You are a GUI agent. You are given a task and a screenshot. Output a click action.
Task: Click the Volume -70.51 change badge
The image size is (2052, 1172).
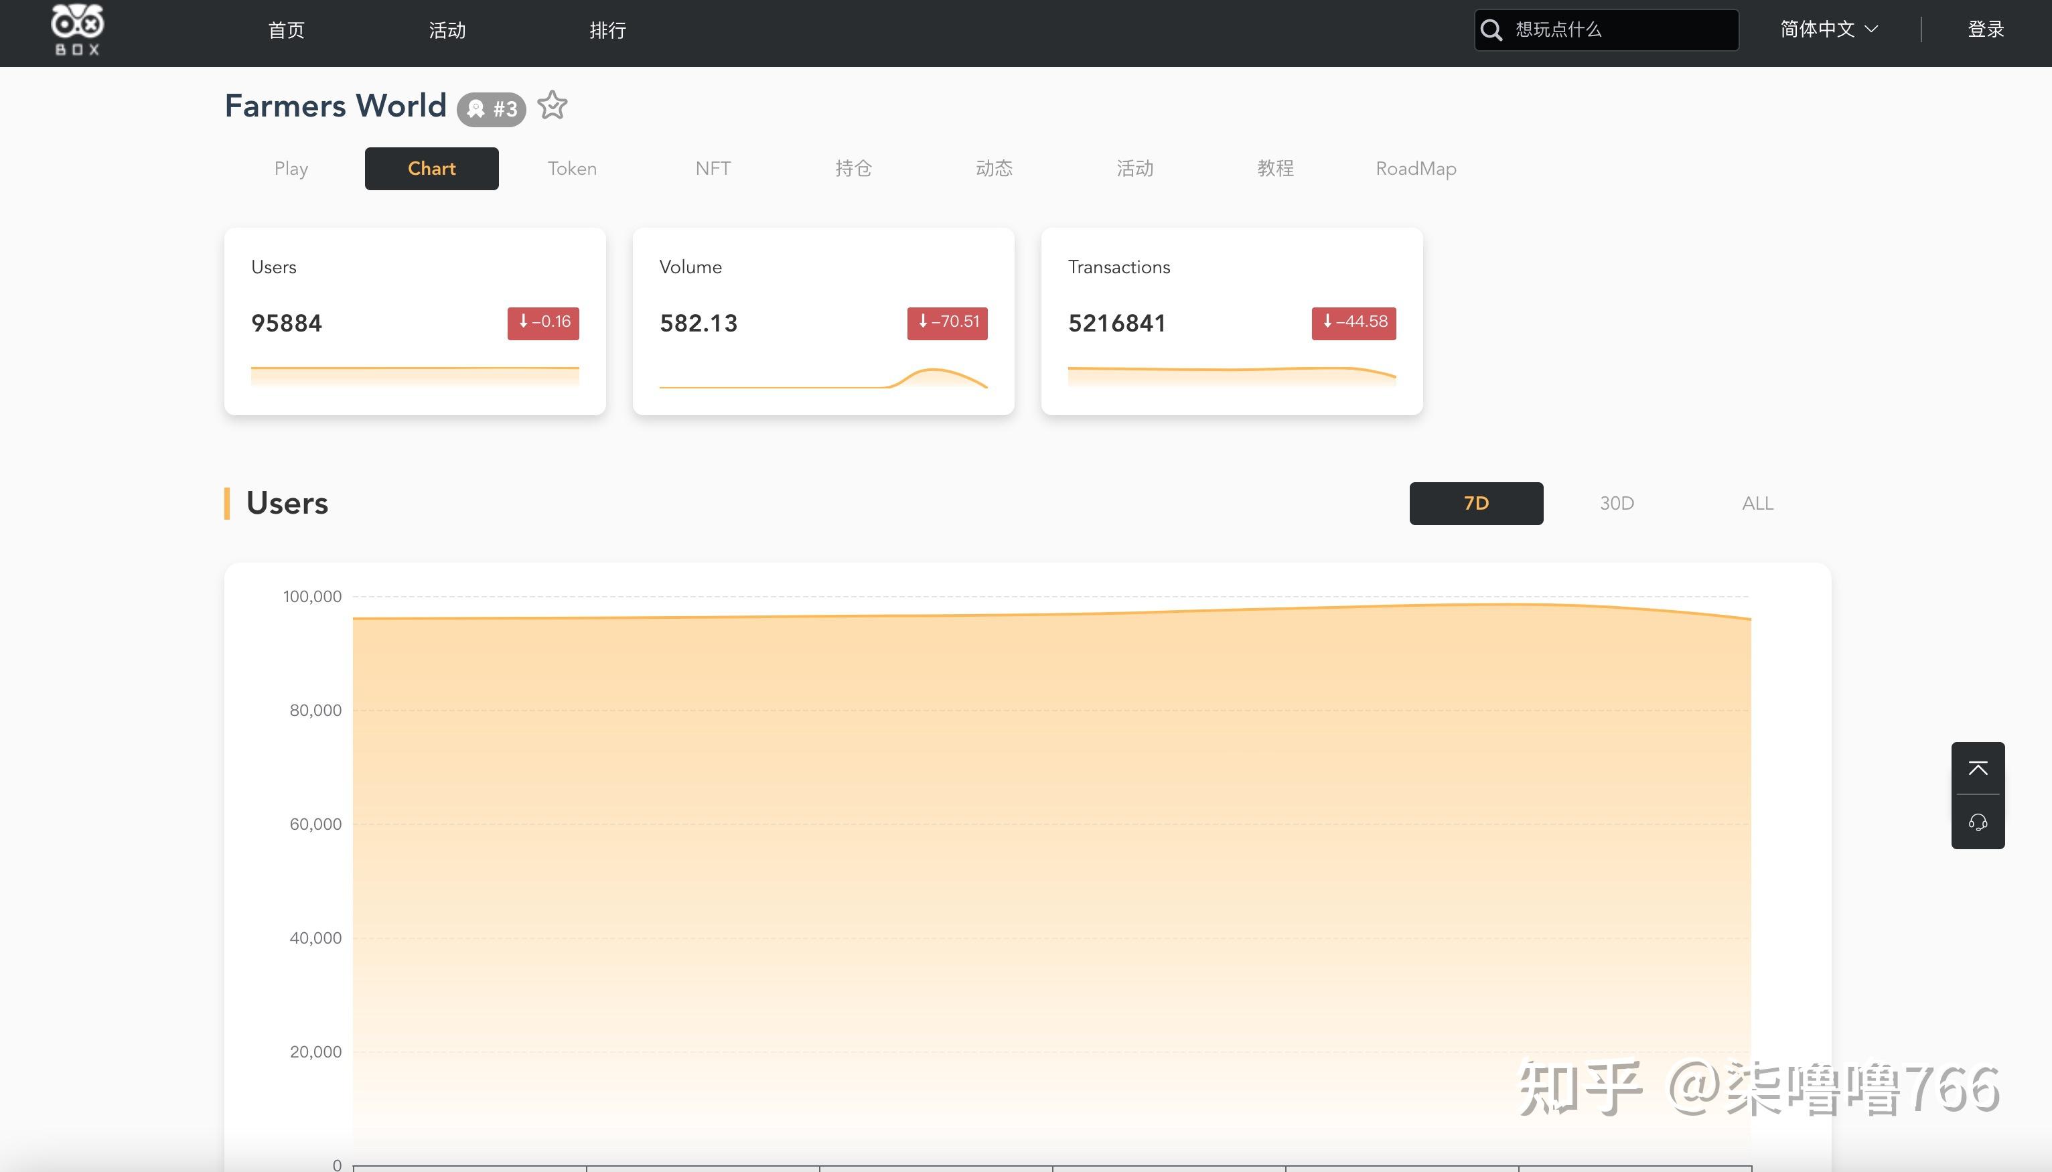pyautogui.click(x=947, y=323)
